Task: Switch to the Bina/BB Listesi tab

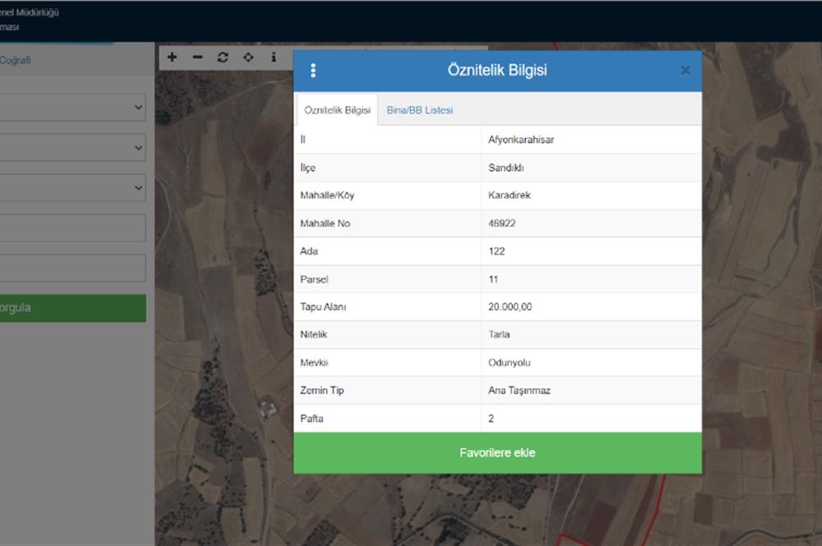Action: [x=419, y=110]
